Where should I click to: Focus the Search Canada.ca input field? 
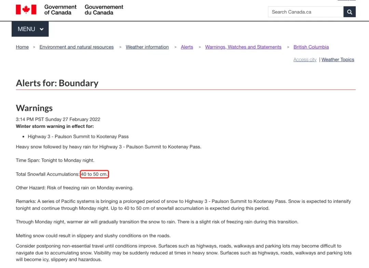[x=305, y=12]
